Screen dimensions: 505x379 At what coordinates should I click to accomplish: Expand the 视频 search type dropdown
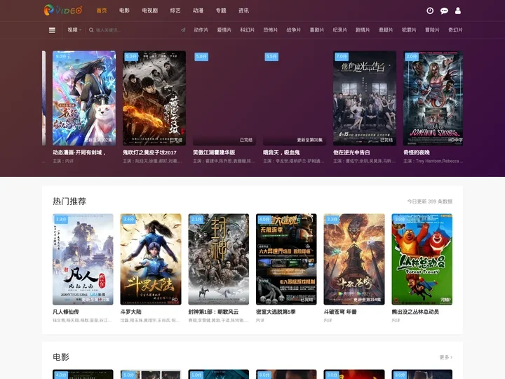pyautogui.click(x=74, y=30)
